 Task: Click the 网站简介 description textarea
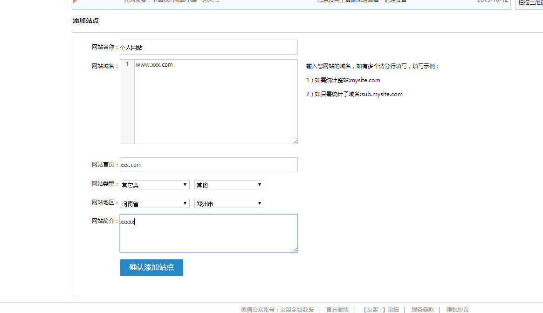click(208, 233)
